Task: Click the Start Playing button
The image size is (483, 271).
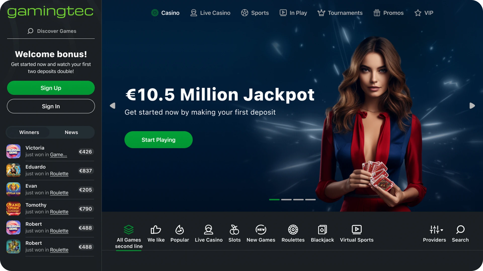Action: point(158,140)
